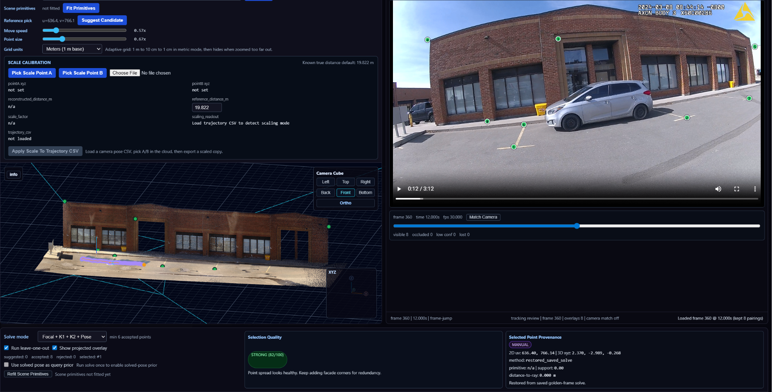This screenshot has width=773, height=392.
Task: Open the Solve mode dropdown
Action: tap(72, 336)
